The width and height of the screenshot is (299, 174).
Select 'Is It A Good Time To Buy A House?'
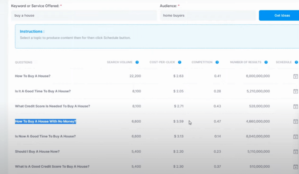click(43, 91)
